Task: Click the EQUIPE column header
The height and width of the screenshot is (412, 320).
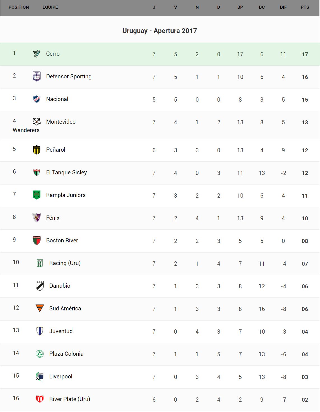Action: 50,7
